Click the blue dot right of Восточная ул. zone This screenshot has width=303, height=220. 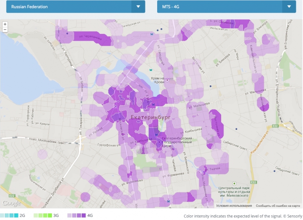[x=236, y=129]
